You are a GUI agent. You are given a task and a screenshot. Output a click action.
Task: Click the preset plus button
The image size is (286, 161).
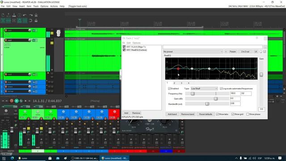pyautogui.click(x=226, y=52)
